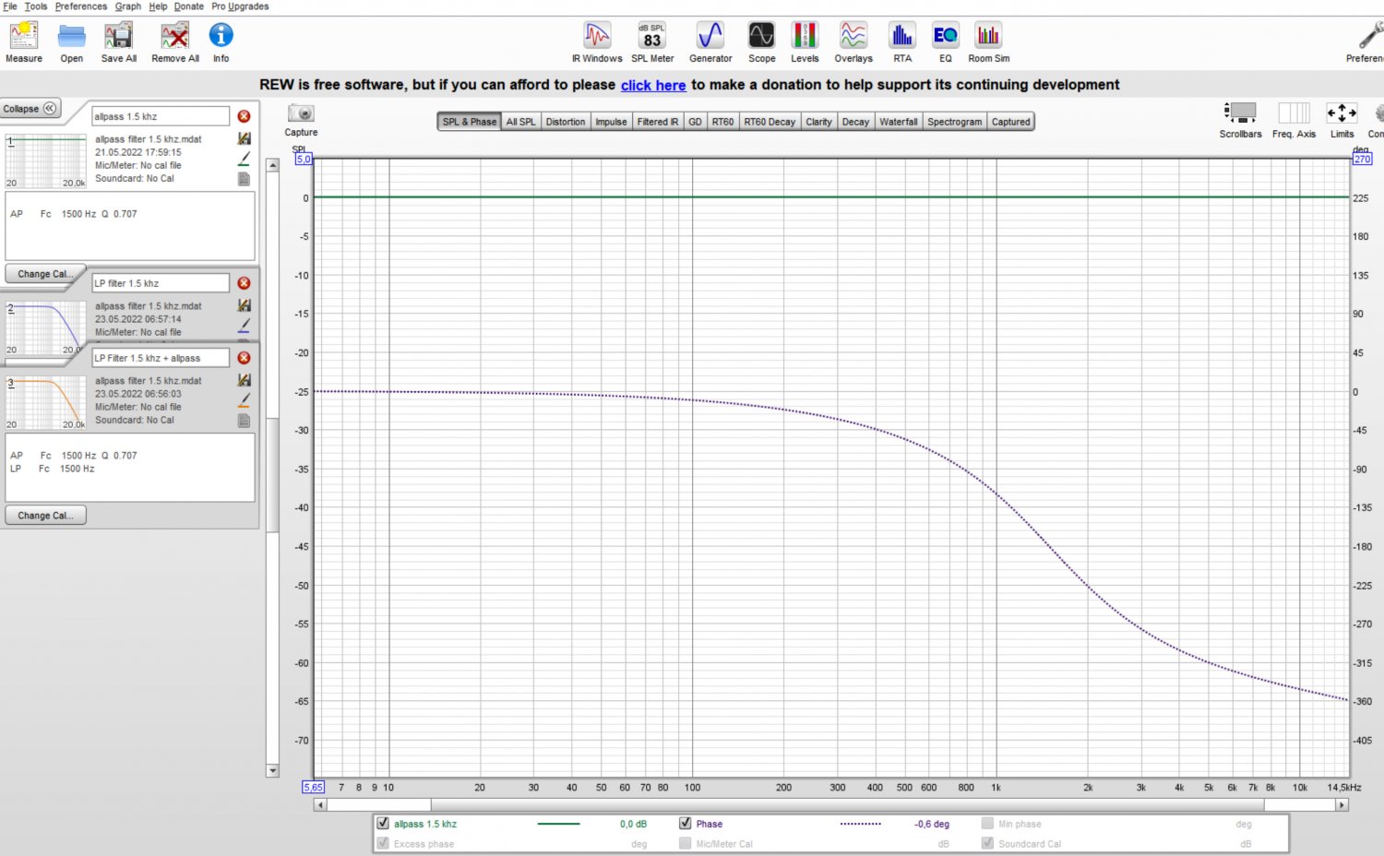
Task: Toggle the allpass 1.5 khz trace checkbox
Action: click(383, 823)
